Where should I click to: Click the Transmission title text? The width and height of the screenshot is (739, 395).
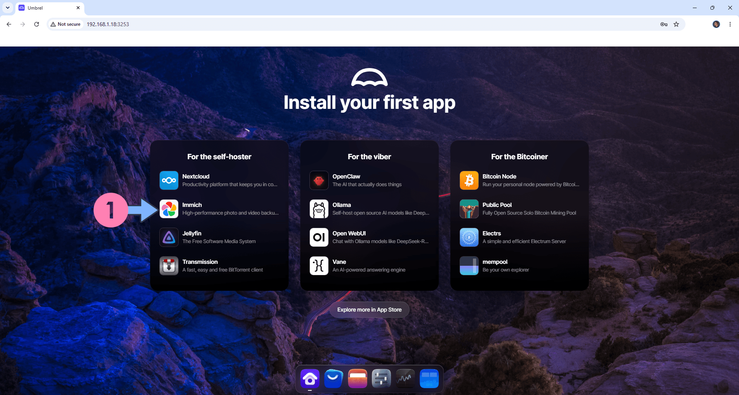pyautogui.click(x=200, y=262)
